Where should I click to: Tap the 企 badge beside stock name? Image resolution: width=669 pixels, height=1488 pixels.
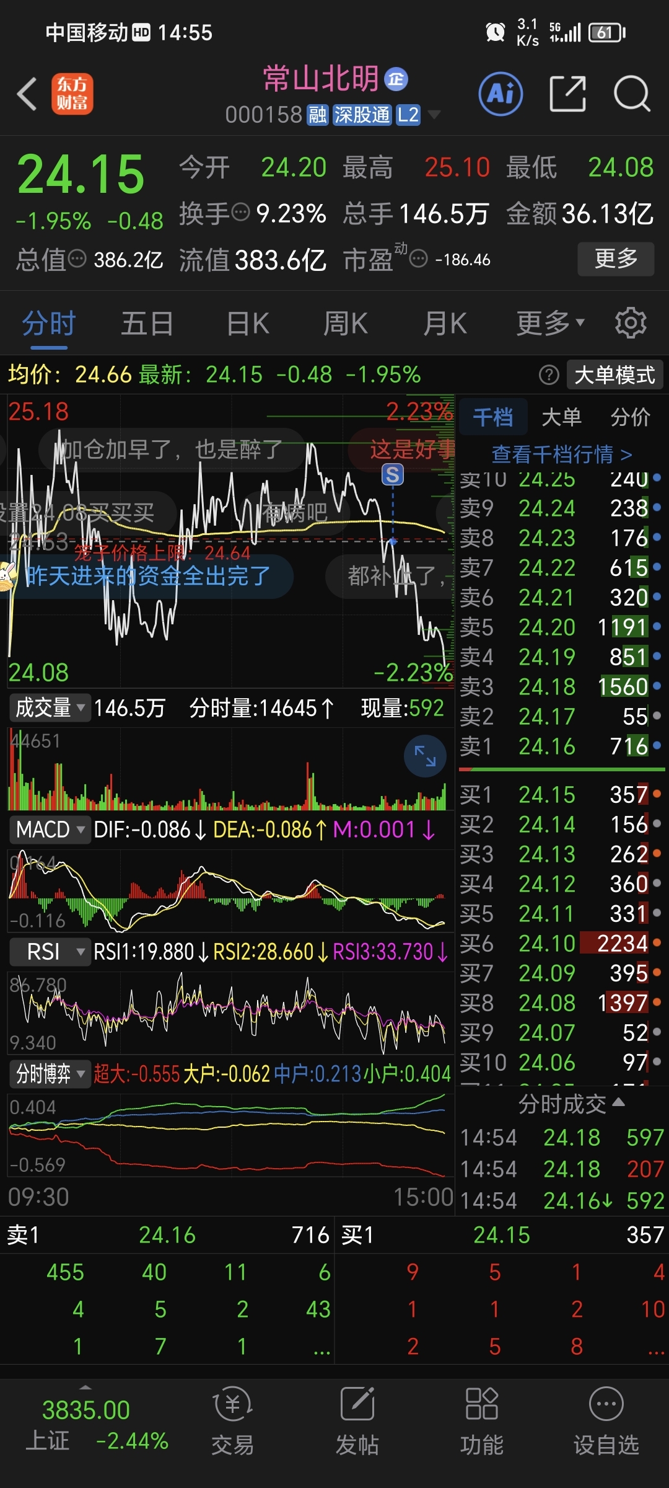(x=396, y=79)
